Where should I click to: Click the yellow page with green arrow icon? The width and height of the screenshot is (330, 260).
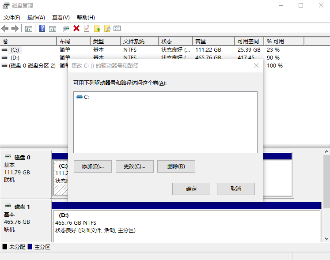click(97, 29)
